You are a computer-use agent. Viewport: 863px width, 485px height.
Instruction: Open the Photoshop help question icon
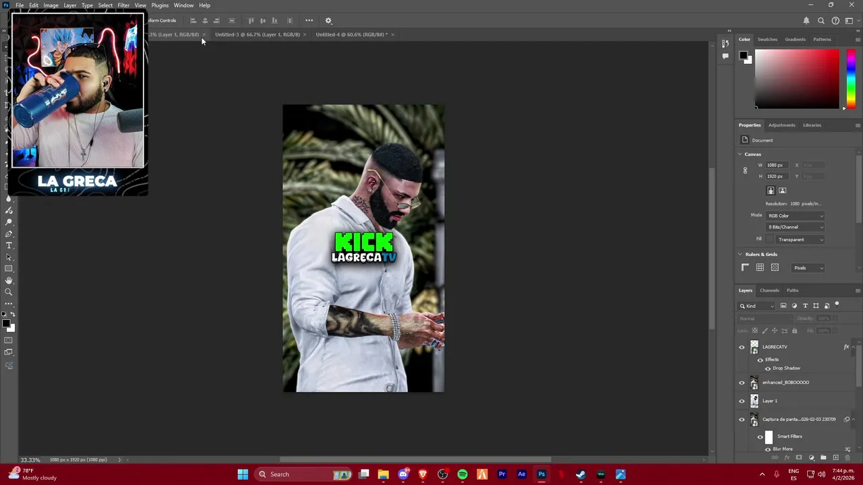tap(835, 21)
